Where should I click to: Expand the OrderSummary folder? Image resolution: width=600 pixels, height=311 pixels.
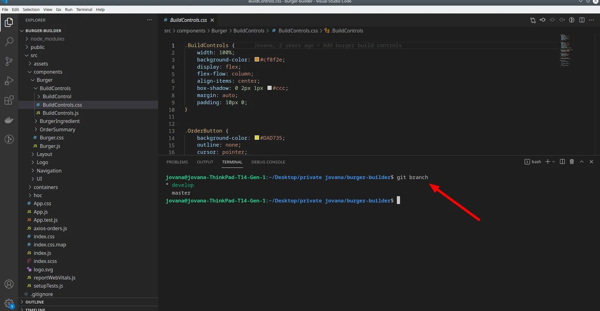[88, 129]
